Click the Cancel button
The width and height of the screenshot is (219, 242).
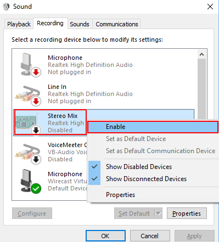pyautogui.click(x=150, y=236)
